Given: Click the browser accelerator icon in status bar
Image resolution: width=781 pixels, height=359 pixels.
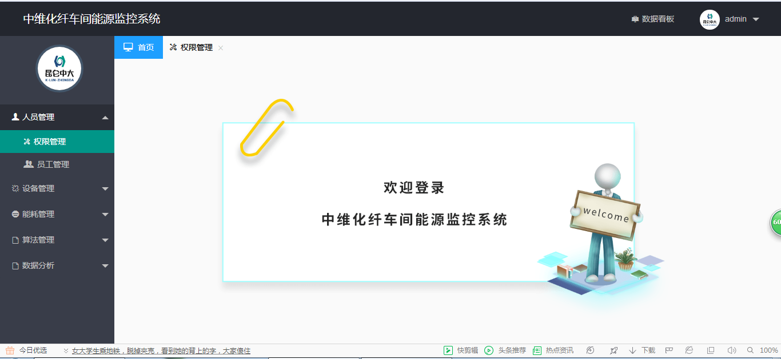Looking at the screenshot, I should click(591, 350).
